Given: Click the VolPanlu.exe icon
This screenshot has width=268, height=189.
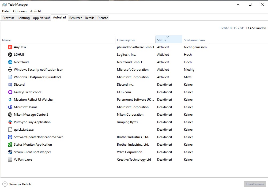Looking at the screenshot, I should coord(10,160).
